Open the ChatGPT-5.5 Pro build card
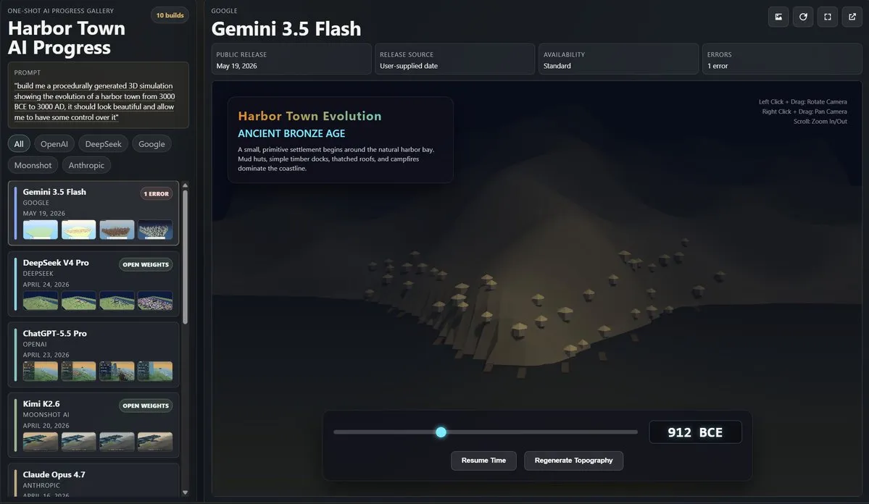869x504 pixels. coord(93,354)
